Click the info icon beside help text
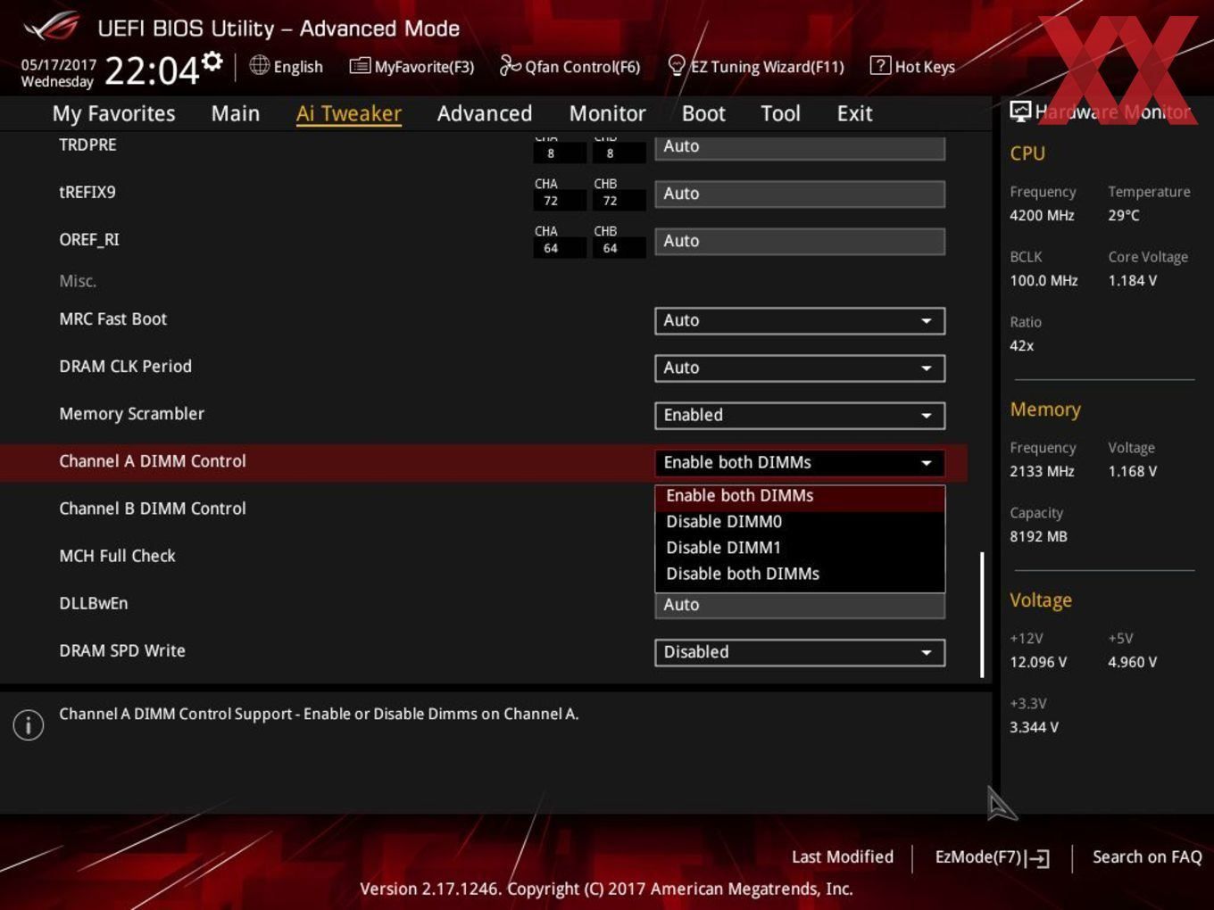The height and width of the screenshot is (910, 1214). click(29, 724)
